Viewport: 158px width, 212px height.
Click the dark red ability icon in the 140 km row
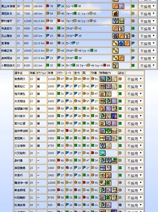click(x=115, y=14)
